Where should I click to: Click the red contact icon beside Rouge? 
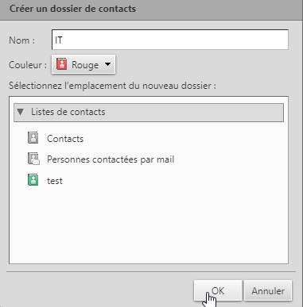coord(61,64)
